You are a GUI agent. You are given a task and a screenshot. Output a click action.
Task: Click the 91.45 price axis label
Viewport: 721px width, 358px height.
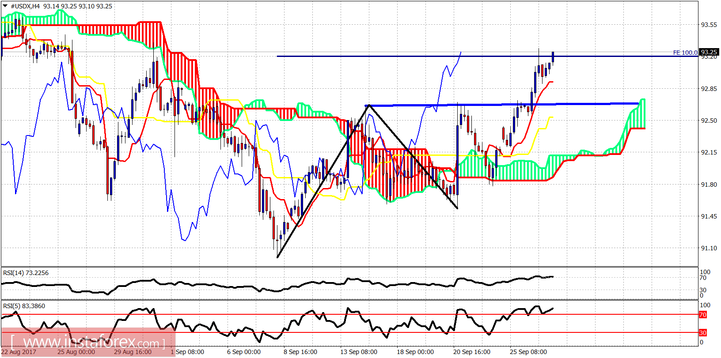tap(709, 216)
